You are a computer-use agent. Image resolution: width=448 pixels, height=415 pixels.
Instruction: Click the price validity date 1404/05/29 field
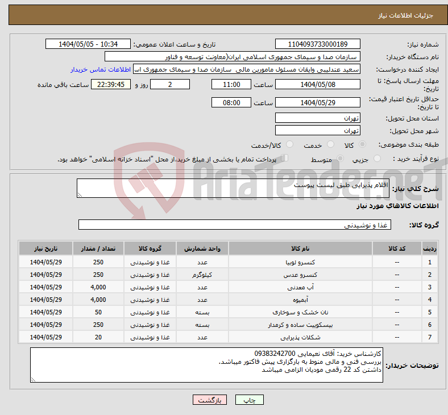(317, 102)
